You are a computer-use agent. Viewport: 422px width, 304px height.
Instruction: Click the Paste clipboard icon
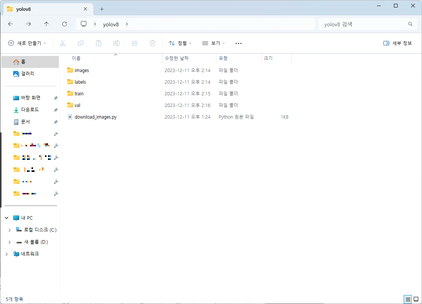99,43
